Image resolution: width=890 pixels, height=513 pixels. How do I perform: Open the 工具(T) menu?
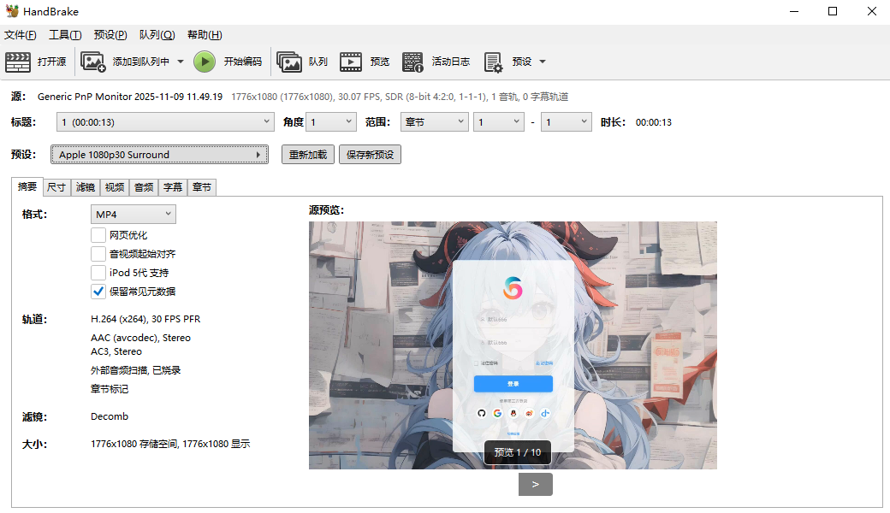click(65, 35)
